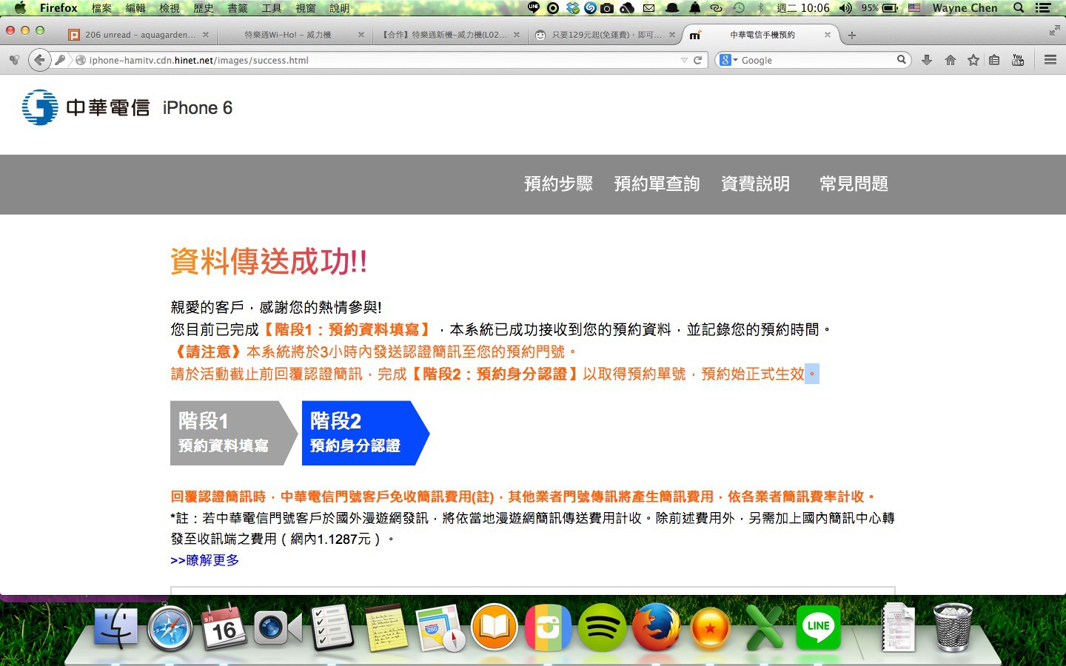Expand the URL bar history dropdown arrow
Image resolution: width=1066 pixels, height=666 pixels.
684,60
